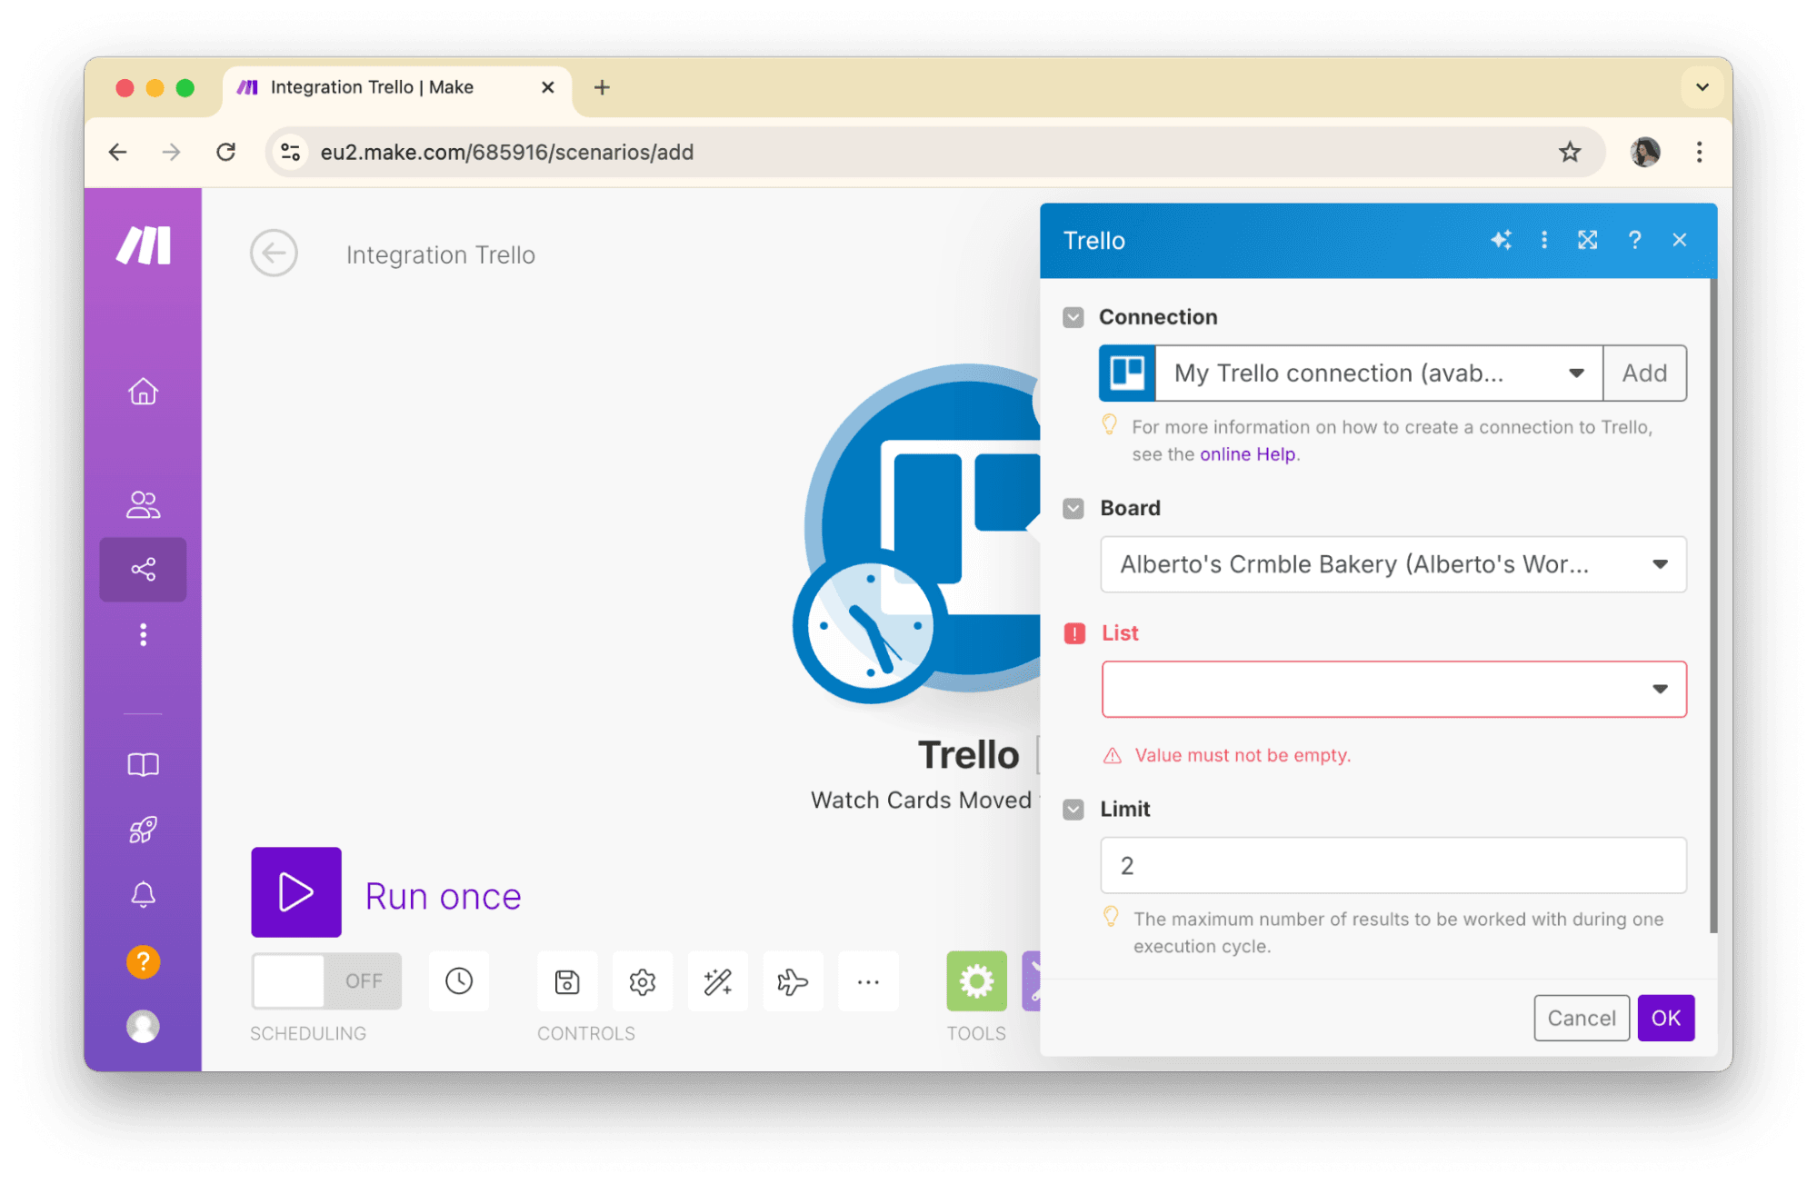Click the auto-align magic wand icon
Screen dimensions: 1817x1184
point(717,981)
